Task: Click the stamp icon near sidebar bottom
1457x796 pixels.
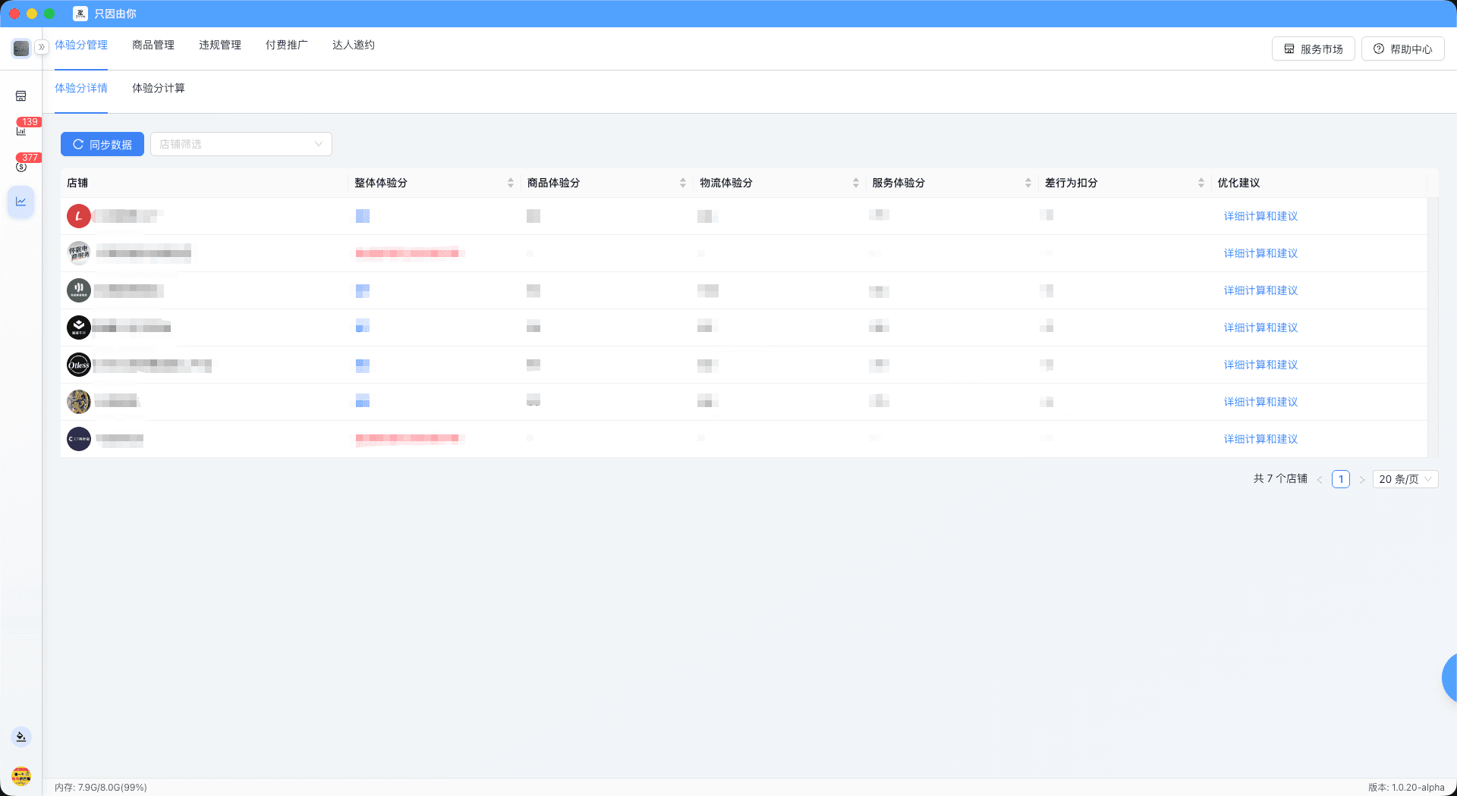Action: (x=21, y=737)
